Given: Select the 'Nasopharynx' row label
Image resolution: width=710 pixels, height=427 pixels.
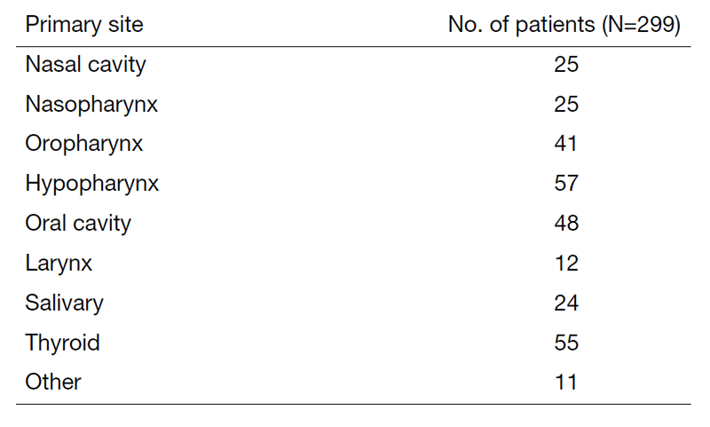Looking at the screenshot, I should (91, 104).
